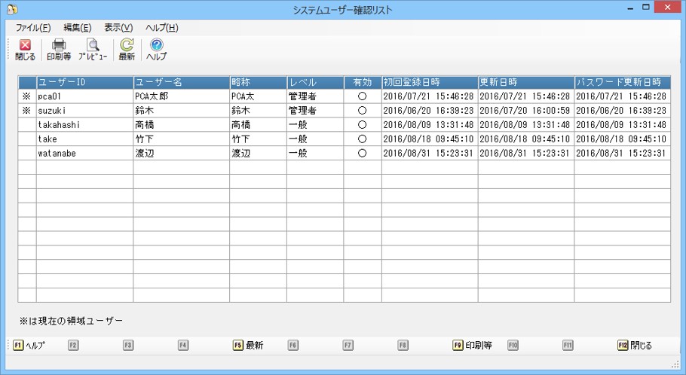Select the pca01 user row

pos(84,96)
